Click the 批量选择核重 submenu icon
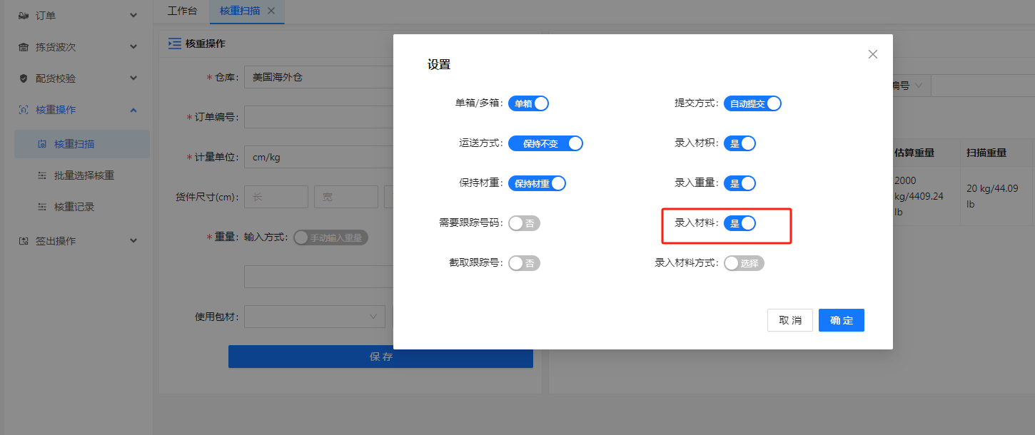The image size is (1035, 435). 41,175
